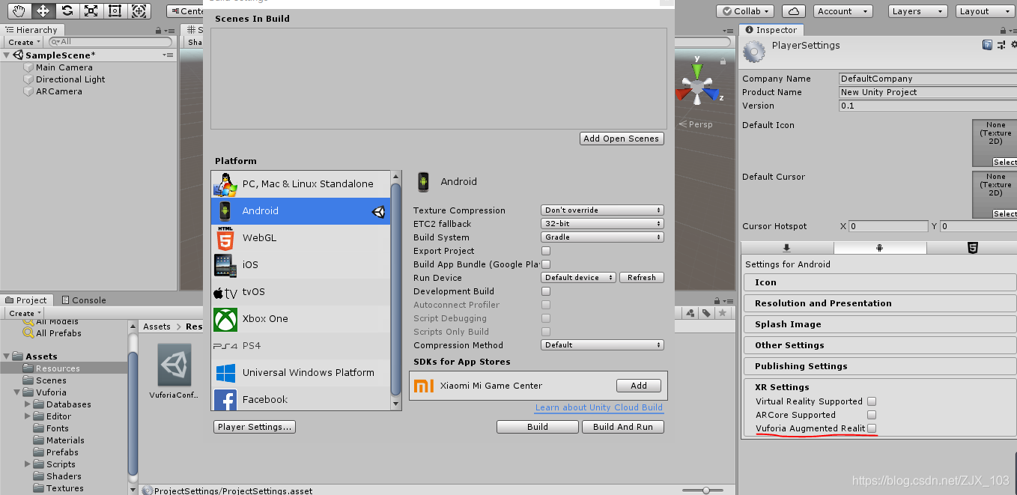Switch to the Project tab
This screenshot has width=1017, height=495.
[26, 300]
